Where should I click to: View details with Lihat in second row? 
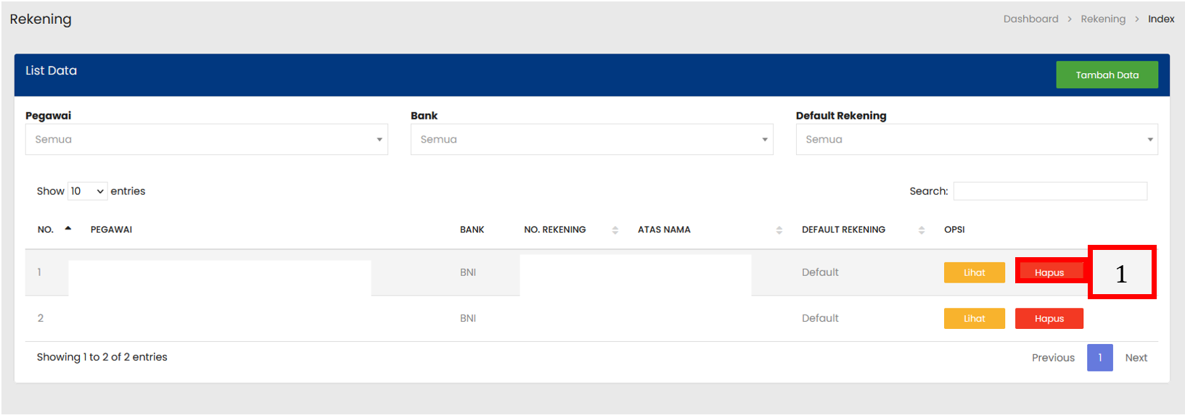click(974, 319)
